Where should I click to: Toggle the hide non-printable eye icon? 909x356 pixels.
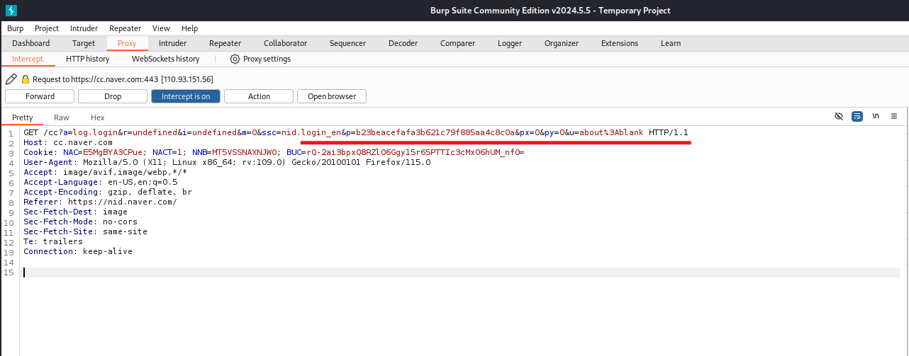(839, 116)
